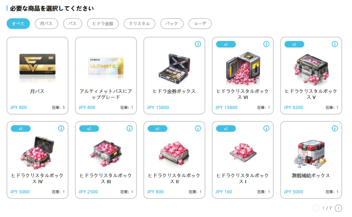Go to previous page arrow

click(x=315, y=208)
